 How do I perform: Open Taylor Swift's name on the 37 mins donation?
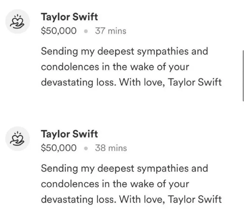[69, 17]
